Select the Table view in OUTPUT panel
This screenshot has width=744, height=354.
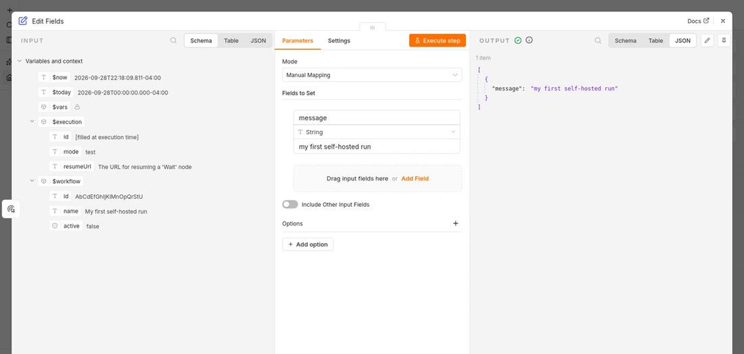pyautogui.click(x=656, y=41)
